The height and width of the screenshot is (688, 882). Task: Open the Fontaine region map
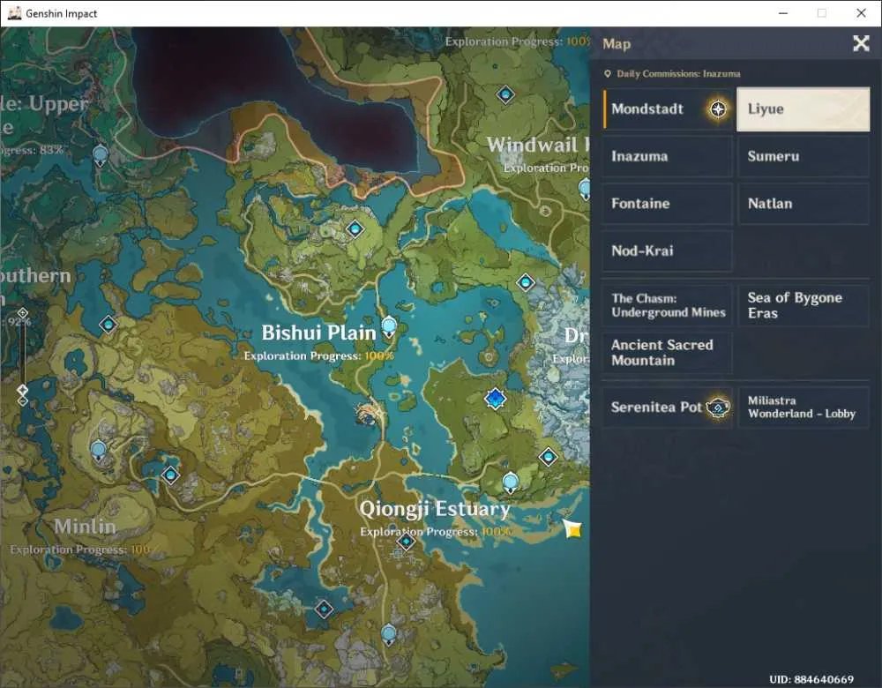(x=667, y=204)
